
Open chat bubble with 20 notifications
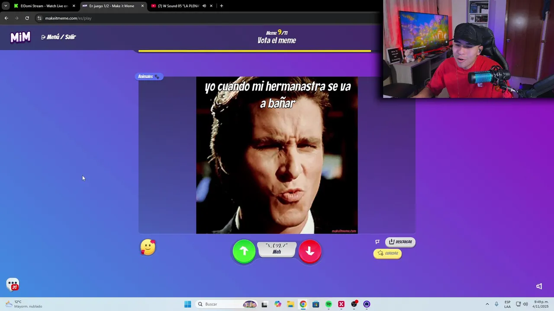click(13, 284)
